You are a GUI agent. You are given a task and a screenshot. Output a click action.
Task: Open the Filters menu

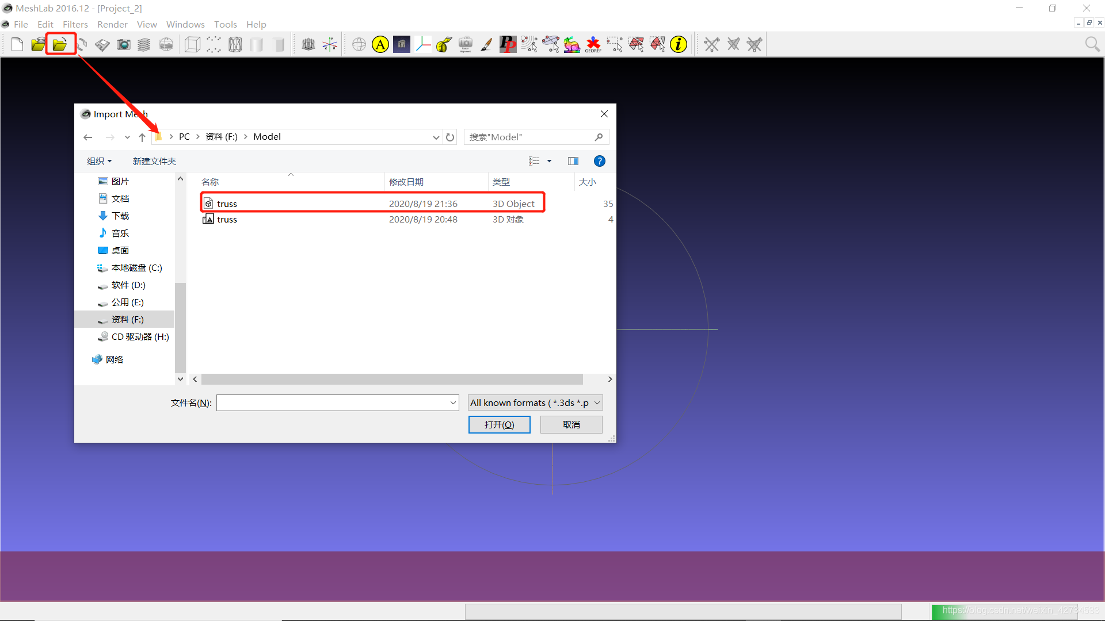[75, 24]
